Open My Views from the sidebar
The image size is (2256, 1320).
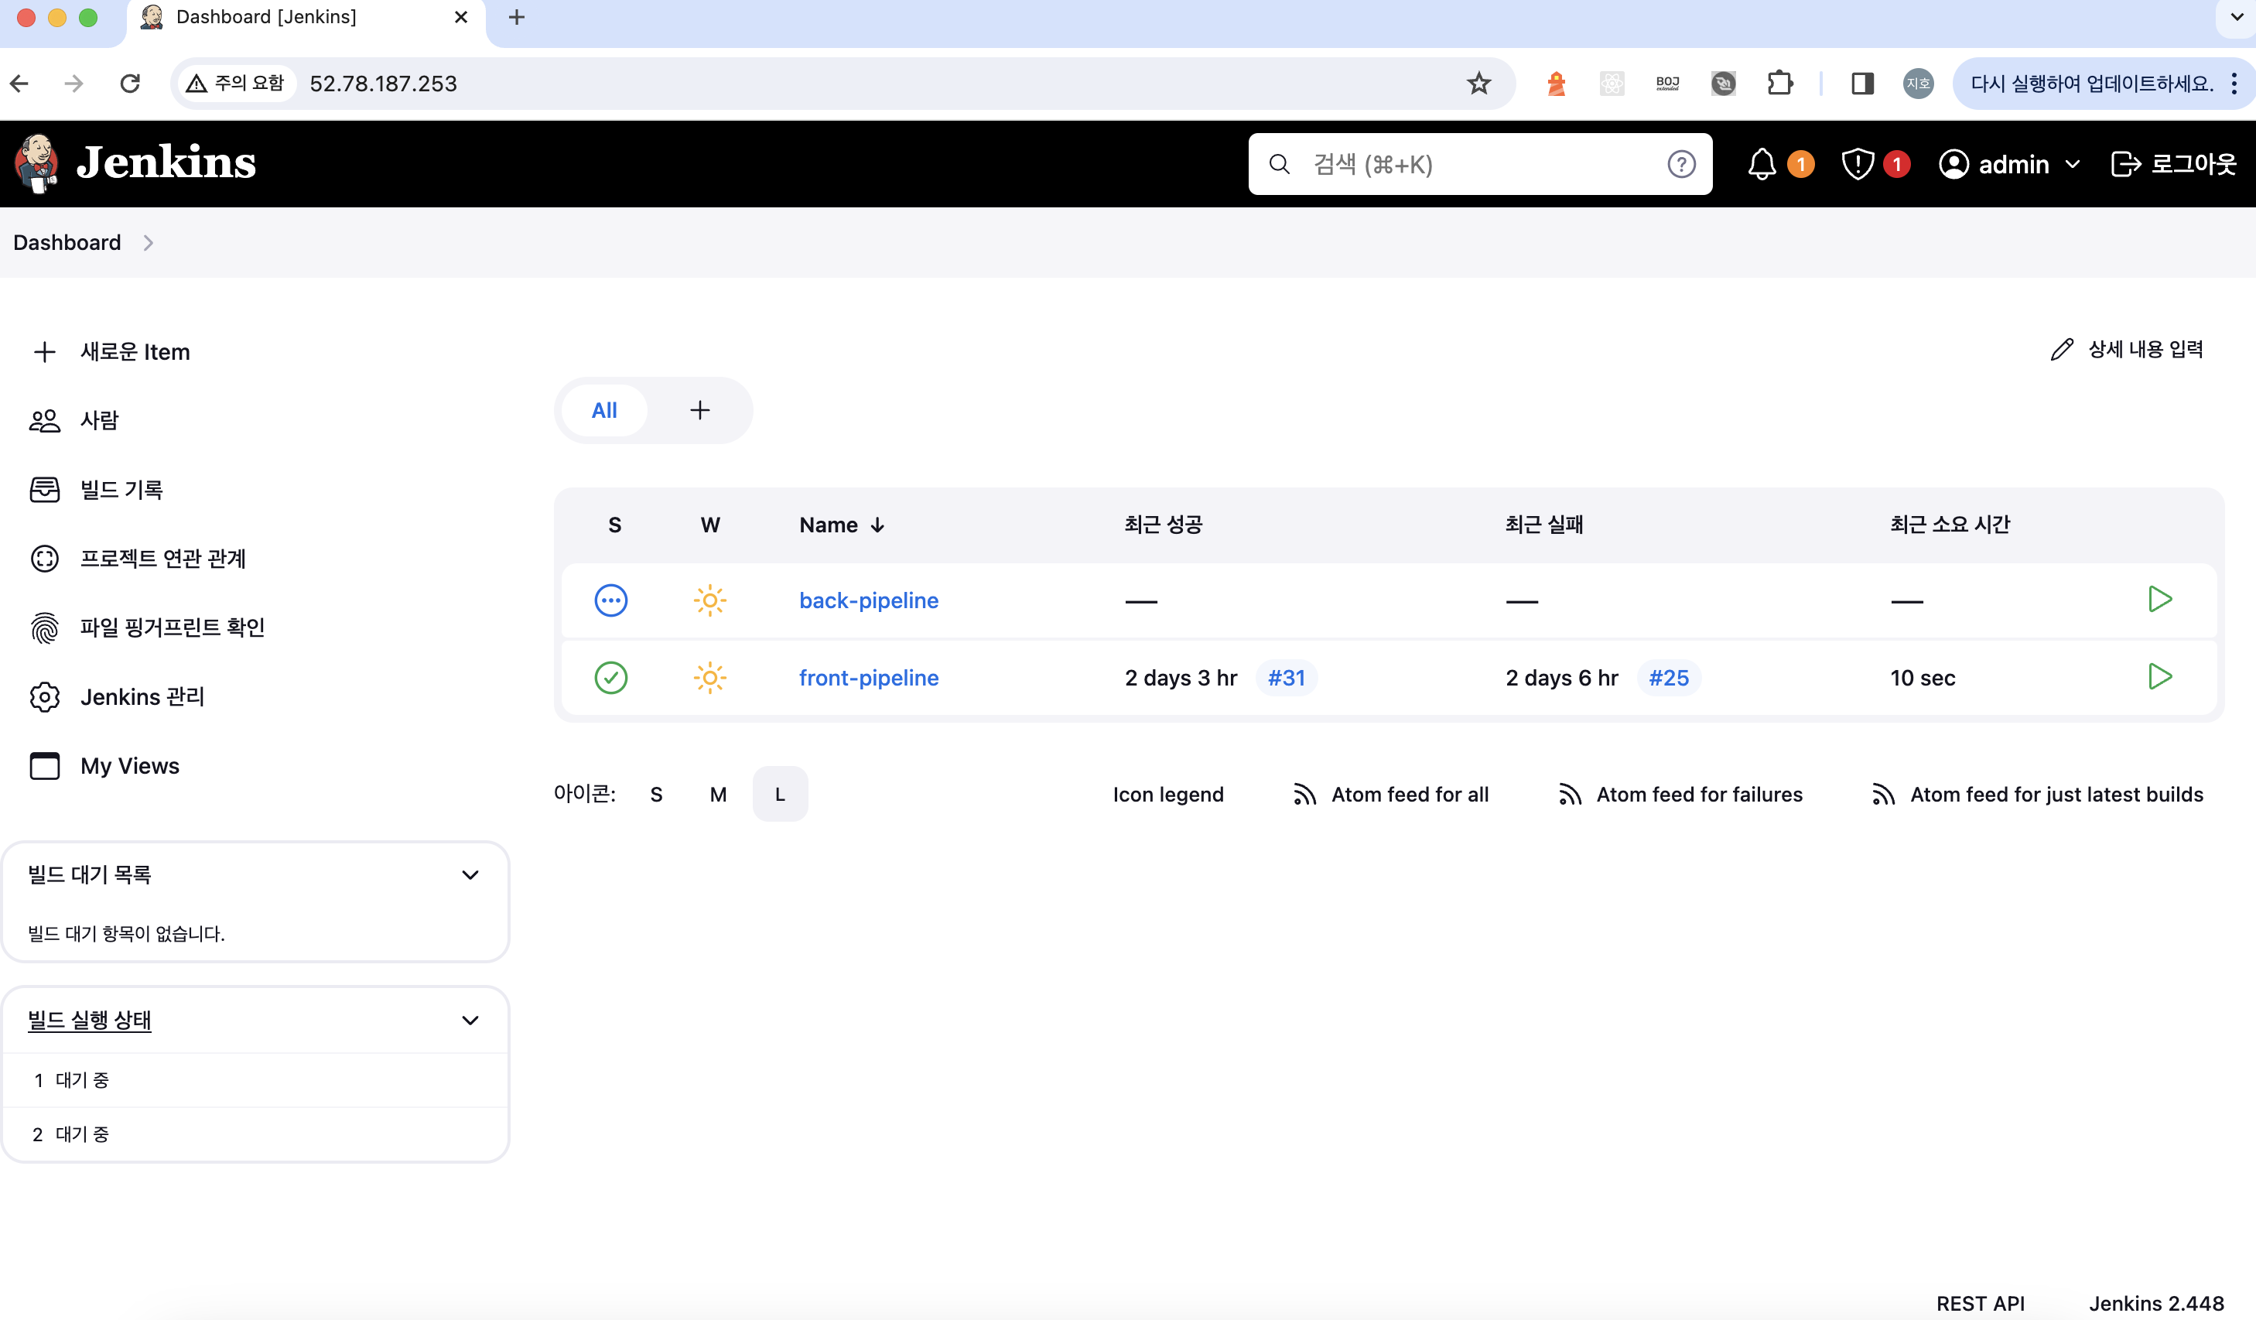click(104, 766)
